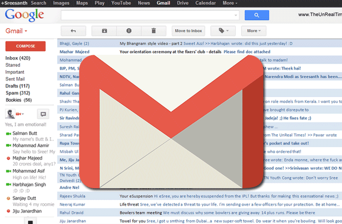Open the Important folder
This screenshot has height=224, width=342.
click(x=15, y=72)
